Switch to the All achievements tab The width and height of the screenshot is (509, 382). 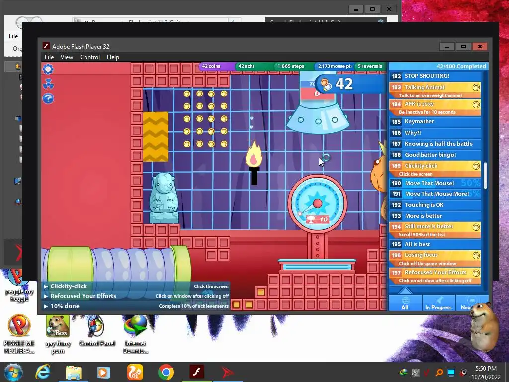[x=405, y=303]
